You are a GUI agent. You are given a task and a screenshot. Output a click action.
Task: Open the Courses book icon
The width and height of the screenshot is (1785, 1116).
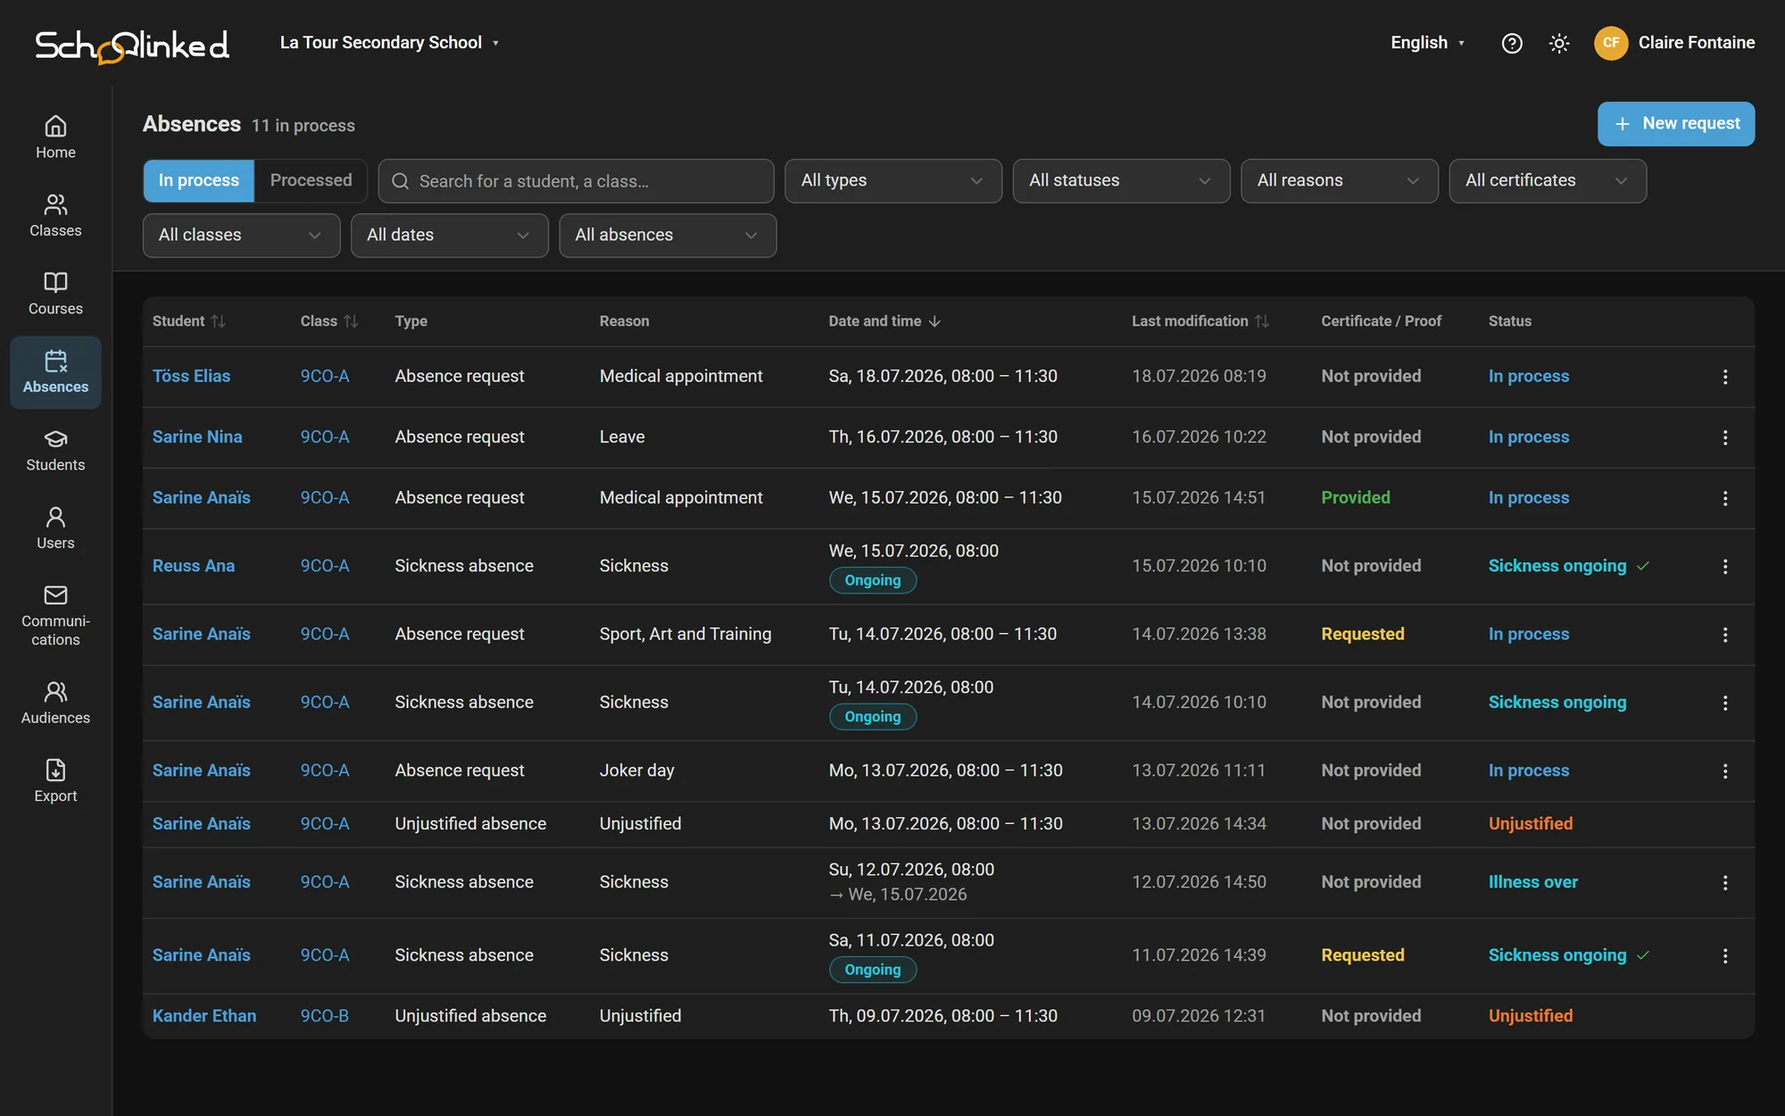(55, 282)
